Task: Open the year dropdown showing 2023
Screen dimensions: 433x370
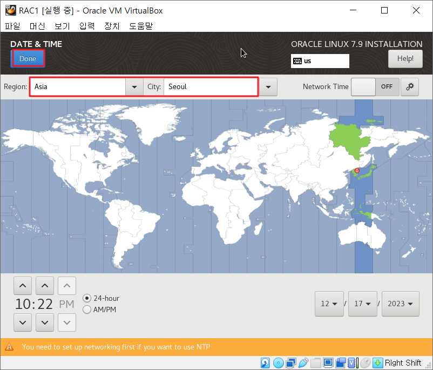Action: tap(401, 304)
